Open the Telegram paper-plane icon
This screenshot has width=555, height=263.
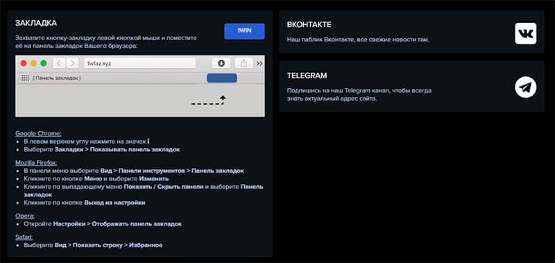point(526,87)
